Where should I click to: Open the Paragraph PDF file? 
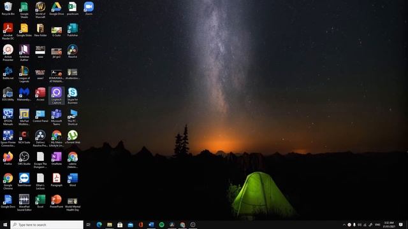pos(57,180)
